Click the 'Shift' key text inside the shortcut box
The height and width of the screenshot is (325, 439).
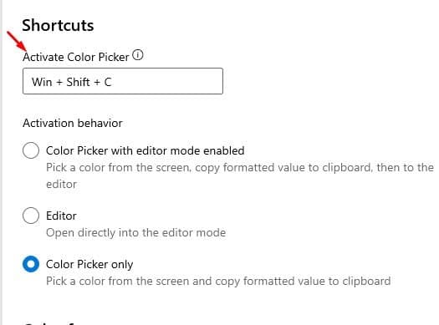point(78,82)
